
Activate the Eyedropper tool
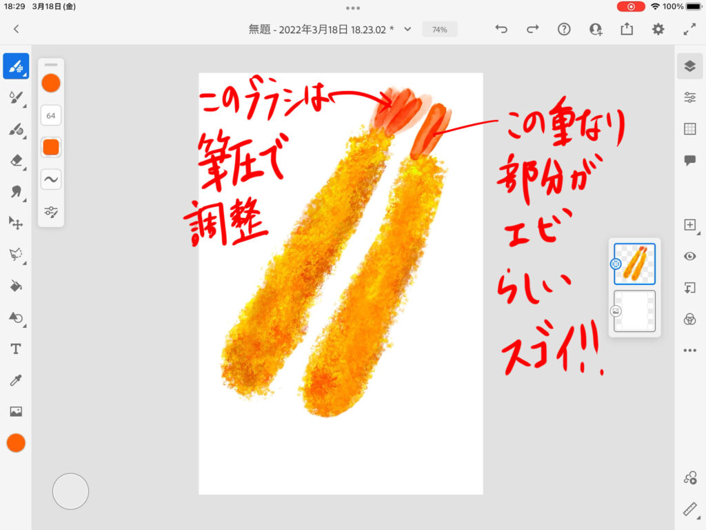[x=16, y=380]
